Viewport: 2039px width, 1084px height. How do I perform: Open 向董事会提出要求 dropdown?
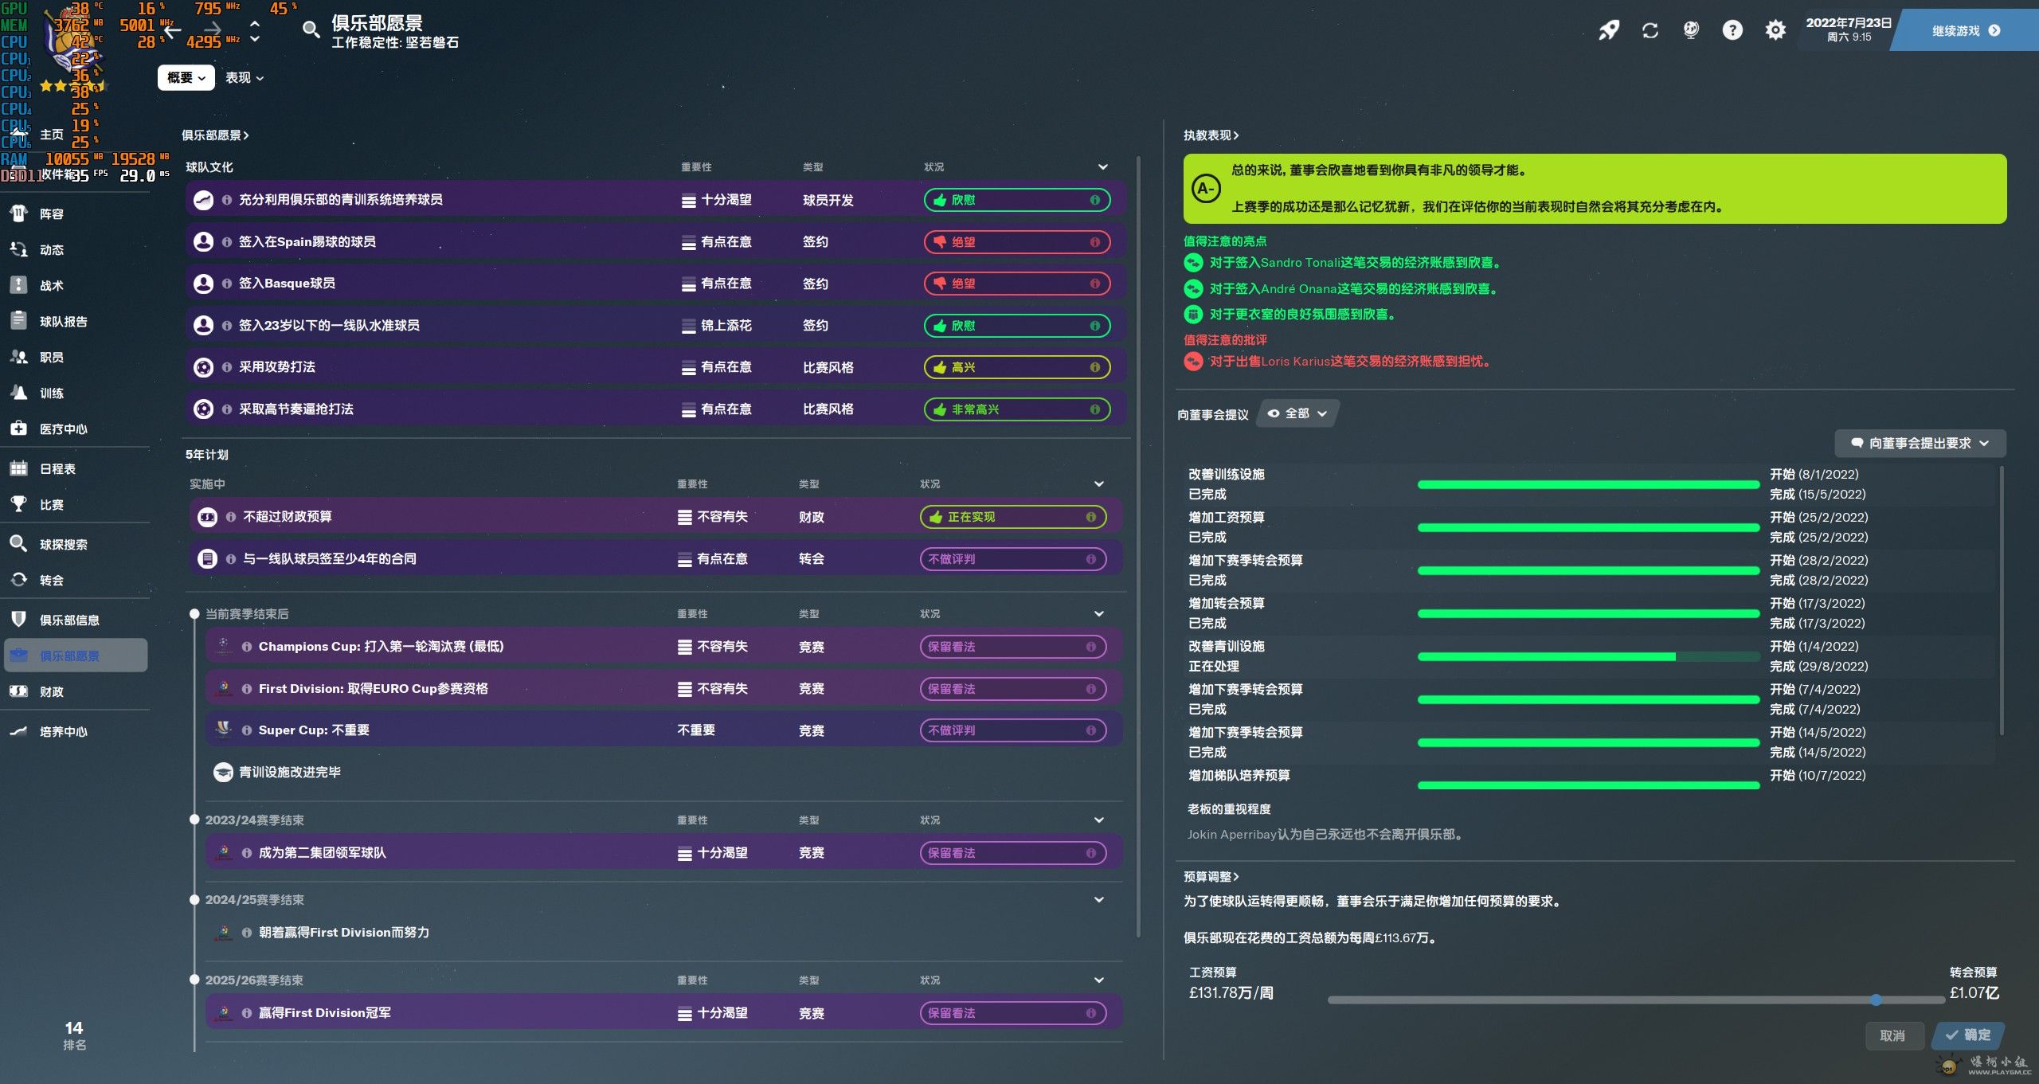pos(1920,444)
